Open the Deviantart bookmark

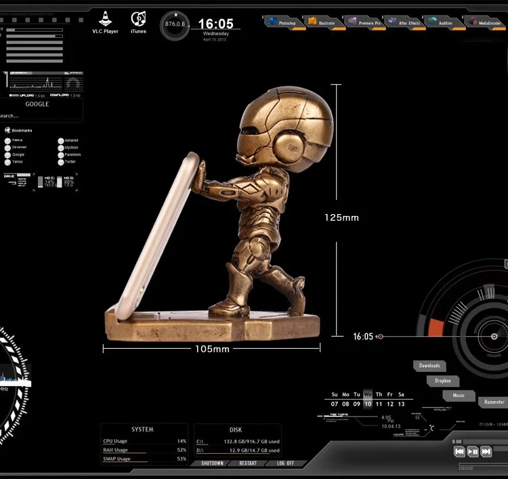tap(16, 148)
